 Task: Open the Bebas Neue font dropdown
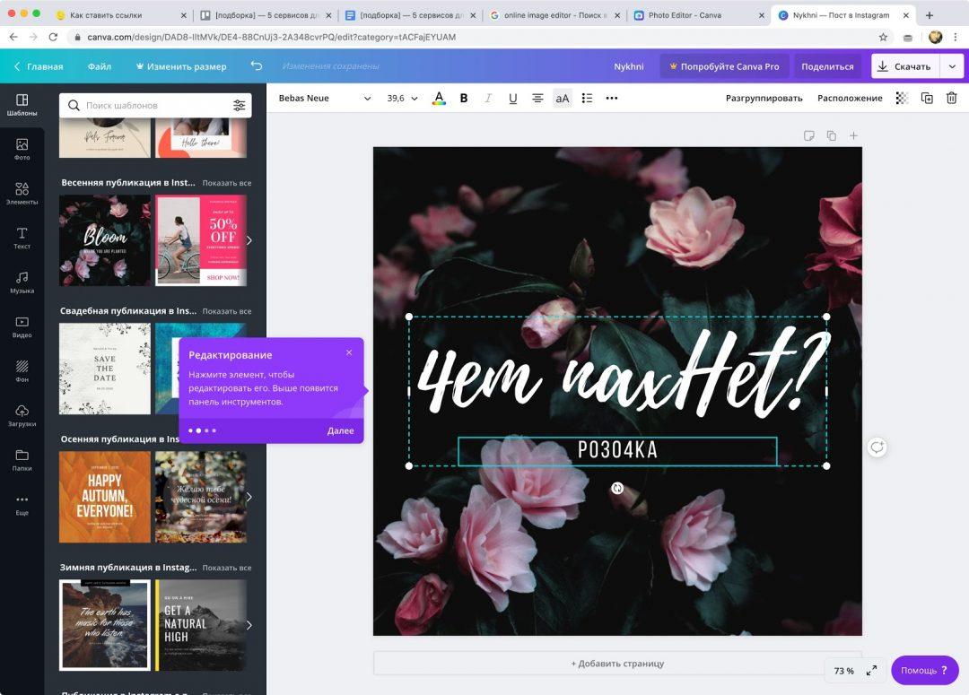[325, 97]
